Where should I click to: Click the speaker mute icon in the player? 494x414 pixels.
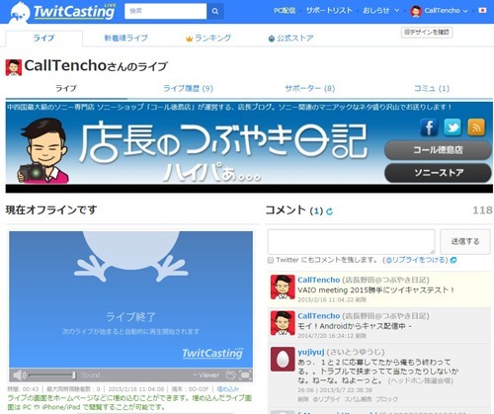tap(19, 374)
